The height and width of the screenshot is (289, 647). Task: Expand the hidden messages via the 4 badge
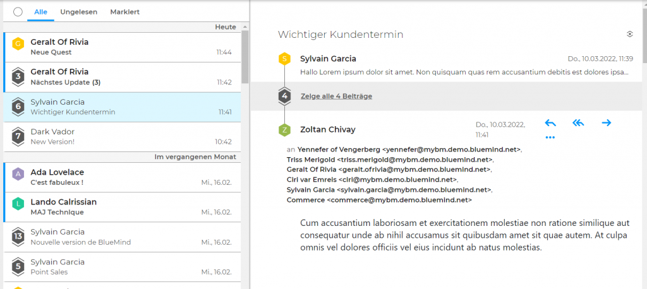pyautogui.click(x=285, y=96)
